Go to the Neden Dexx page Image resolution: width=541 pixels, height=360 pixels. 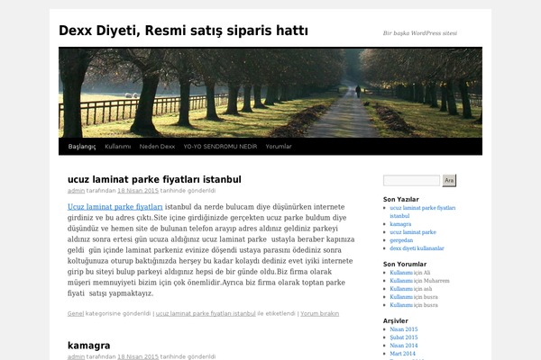[x=157, y=147]
